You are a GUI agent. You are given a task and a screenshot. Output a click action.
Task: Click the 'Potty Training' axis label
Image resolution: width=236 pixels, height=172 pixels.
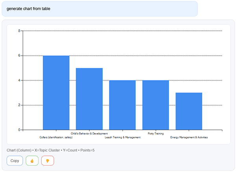click(156, 133)
